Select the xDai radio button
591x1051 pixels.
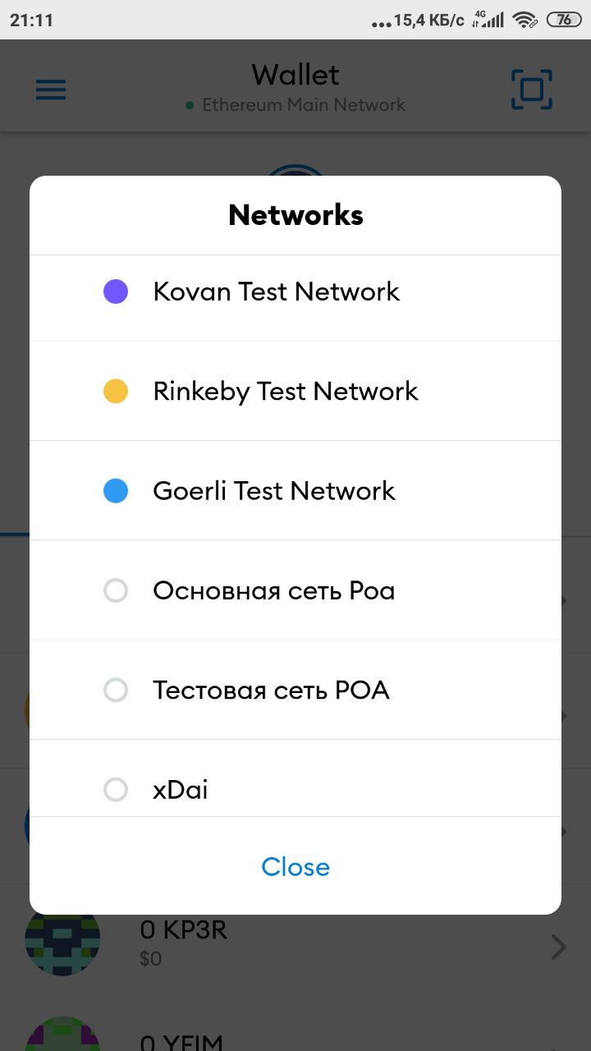(x=116, y=790)
